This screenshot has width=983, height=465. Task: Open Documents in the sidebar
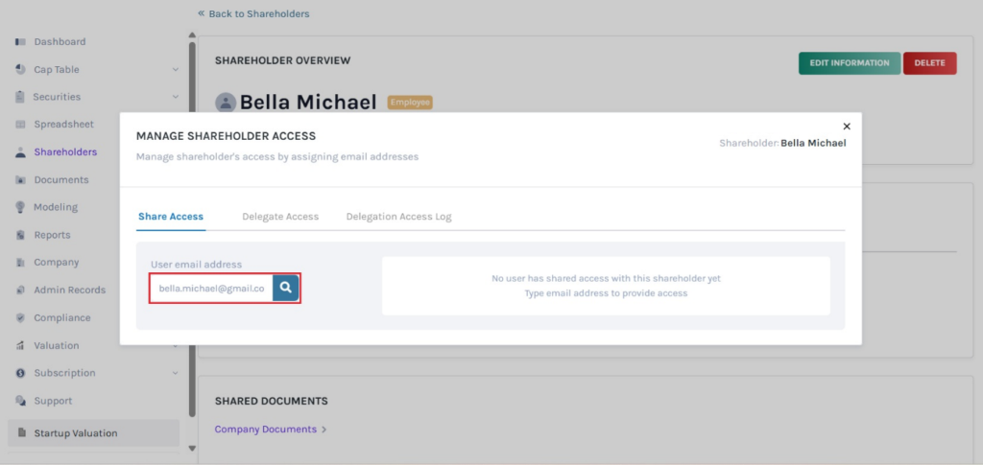click(x=61, y=179)
